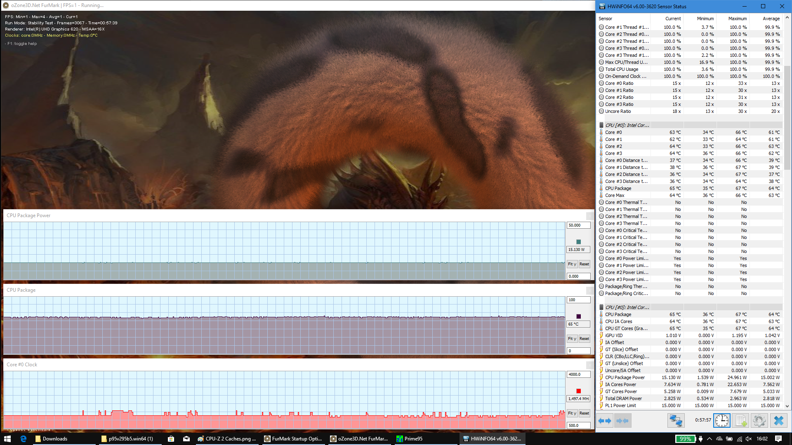
Task: Open the Action Center notifications icon
Action: click(x=778, y=439)
